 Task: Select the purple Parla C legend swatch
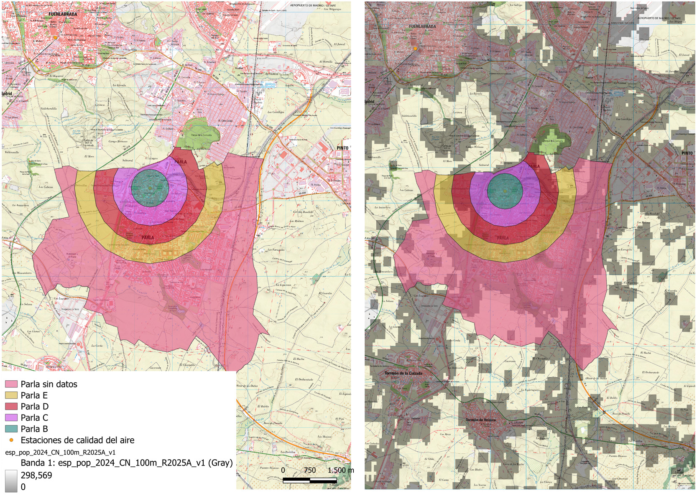(x=11, y=417)
